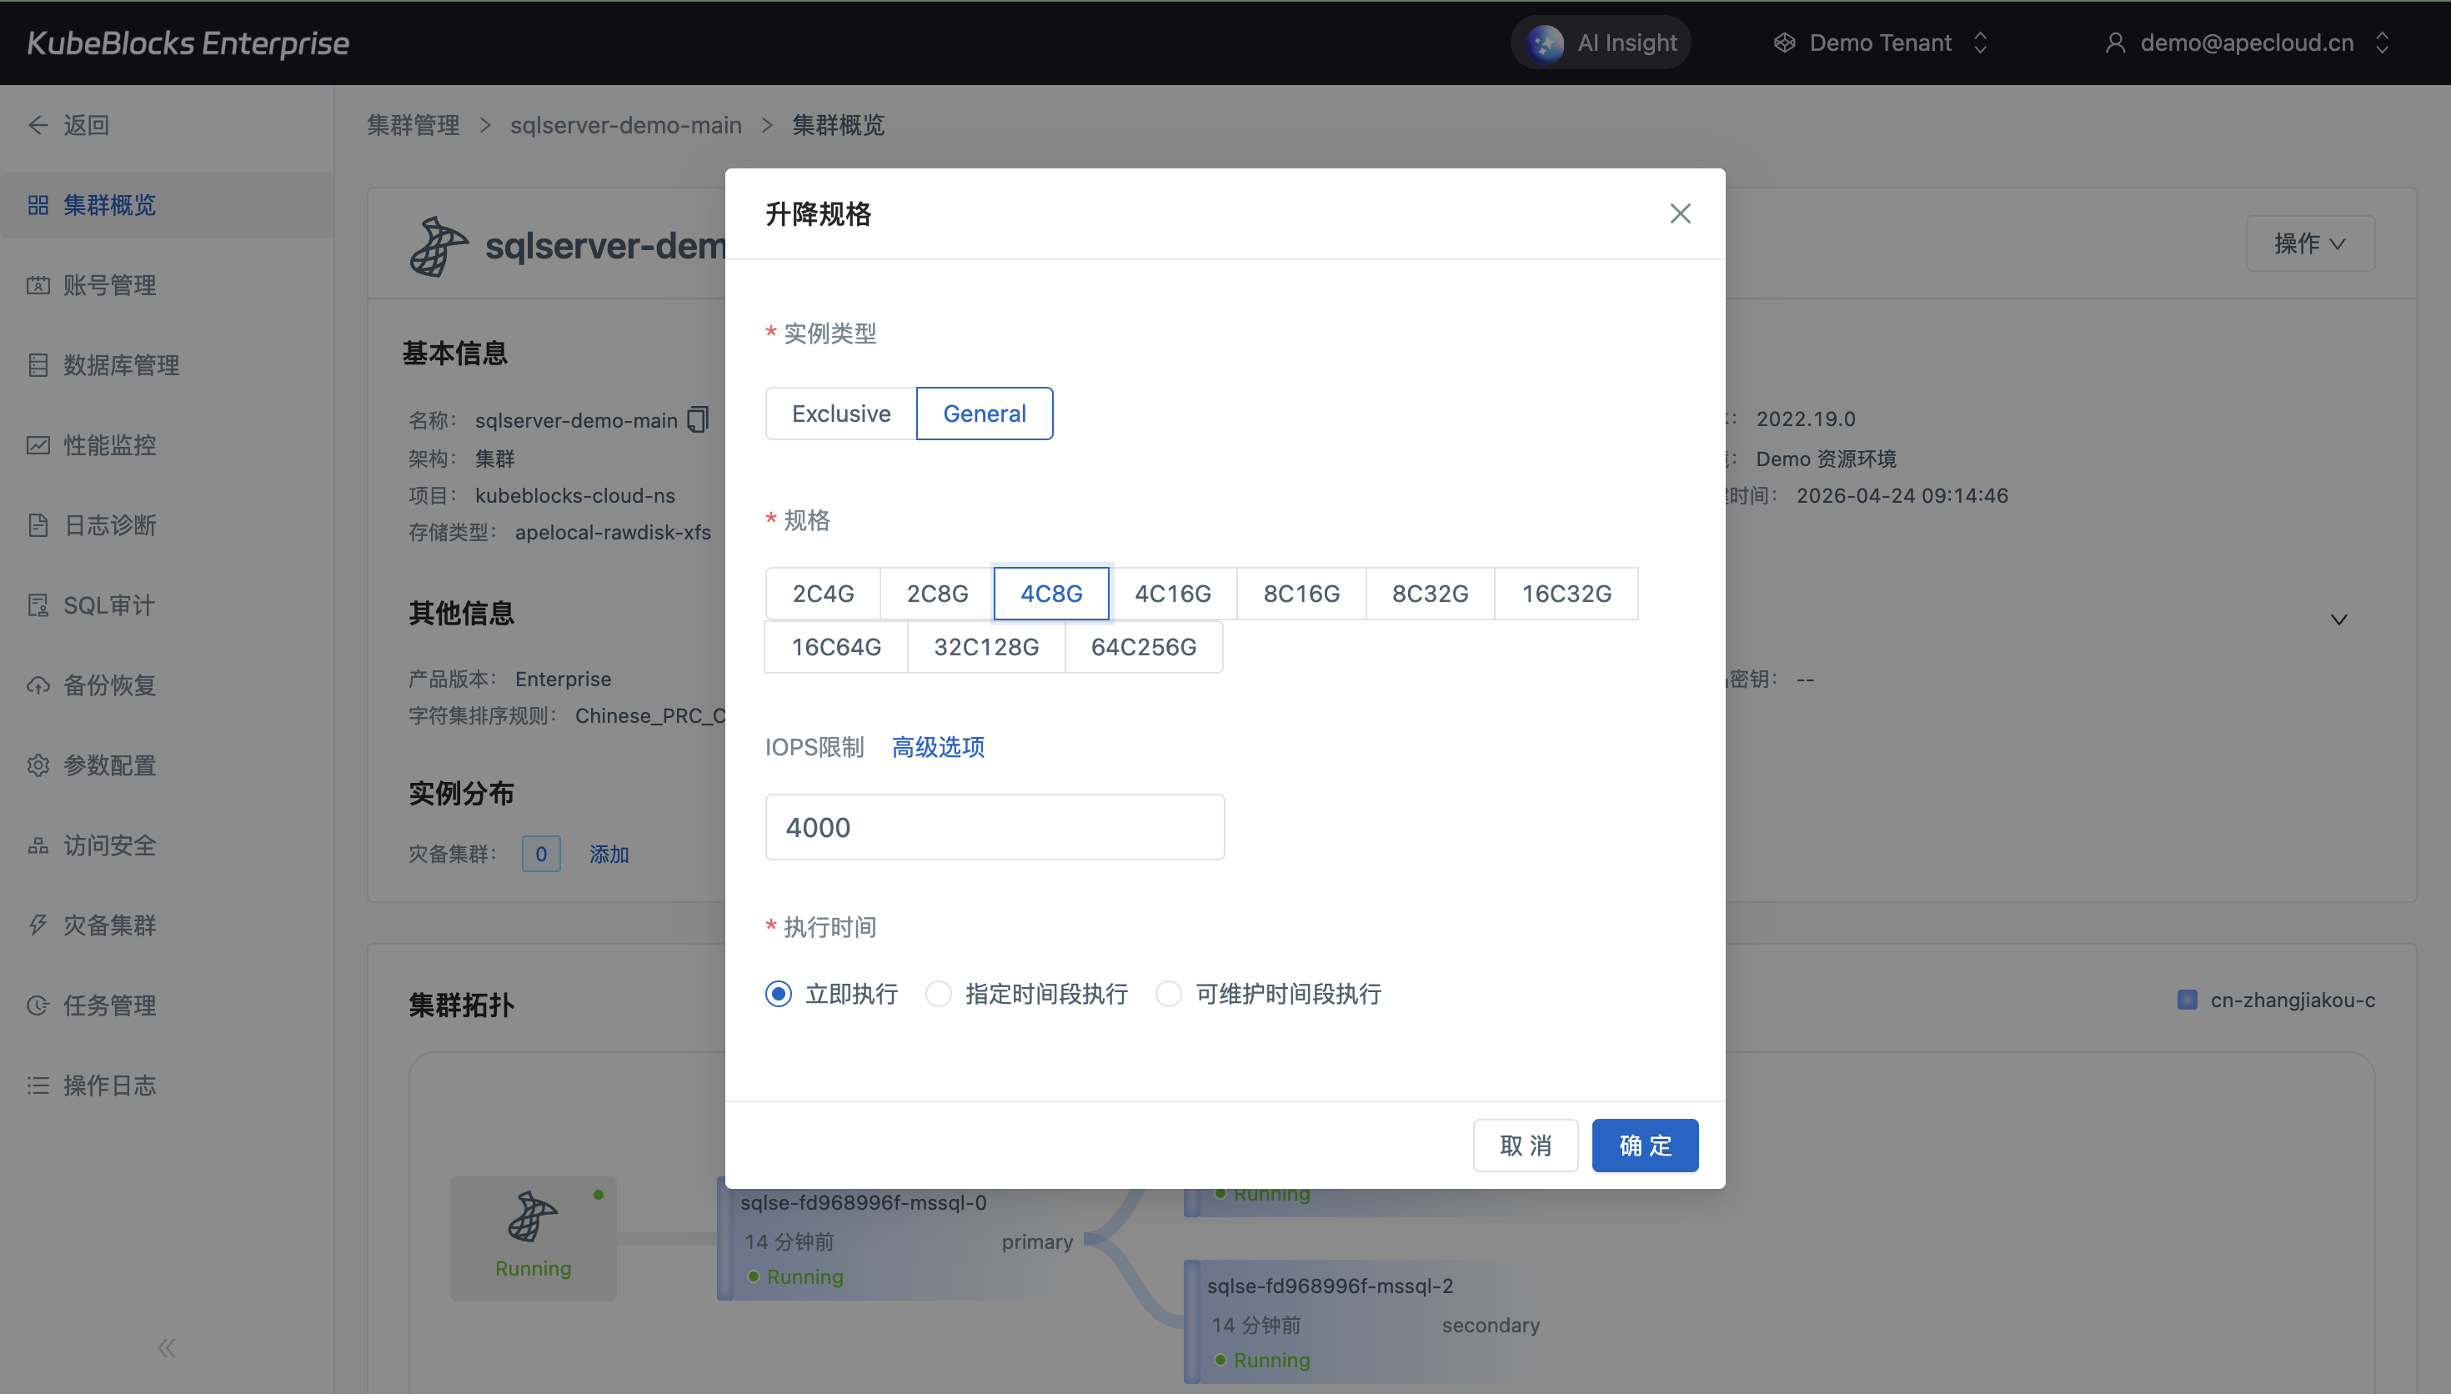The width and height of the screenshot is (2451, 1394).
Task: Open the Demo Tenant switcher dropdown
Action: (1881, 43)
